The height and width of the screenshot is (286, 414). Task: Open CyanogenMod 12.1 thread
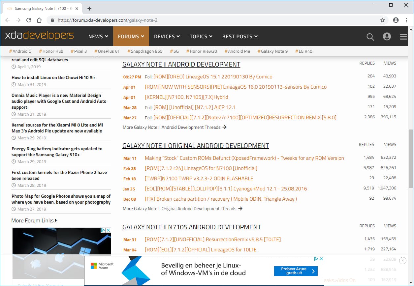tap(226, 189)
